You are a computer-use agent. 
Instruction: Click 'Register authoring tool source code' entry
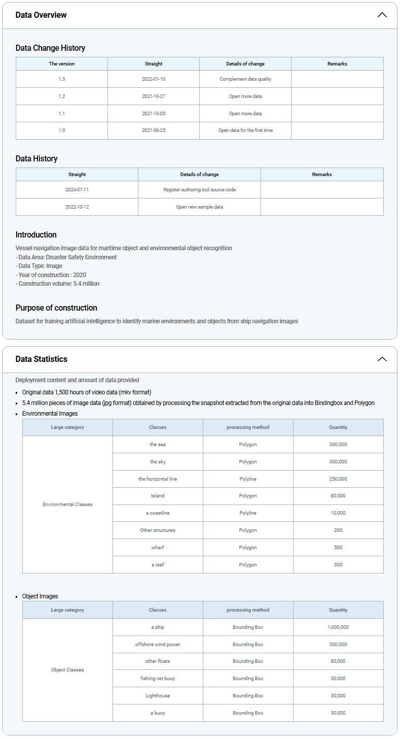[x=199, y=190]
